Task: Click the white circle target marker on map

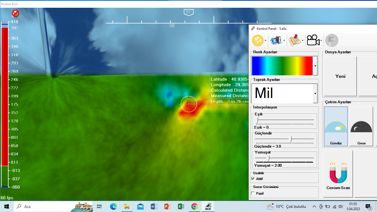Action: click(189, 104)
